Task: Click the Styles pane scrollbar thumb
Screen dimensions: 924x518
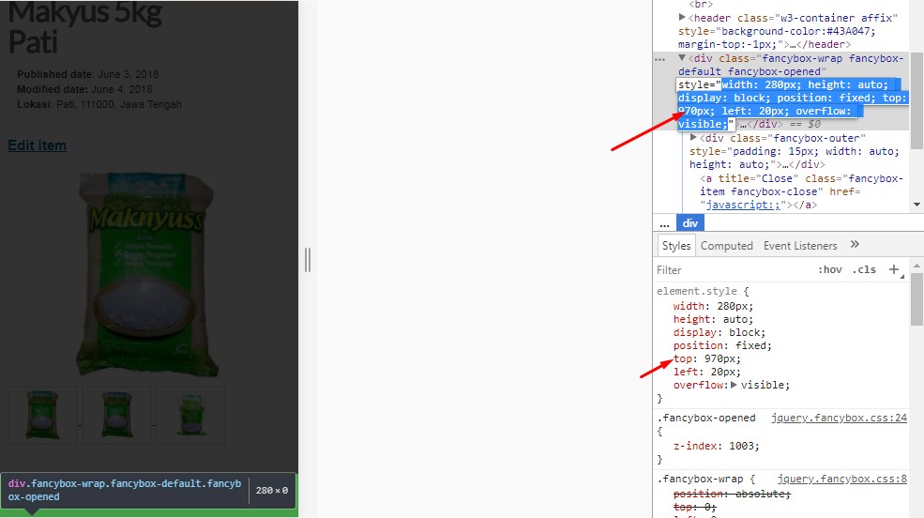Action: 916,299
